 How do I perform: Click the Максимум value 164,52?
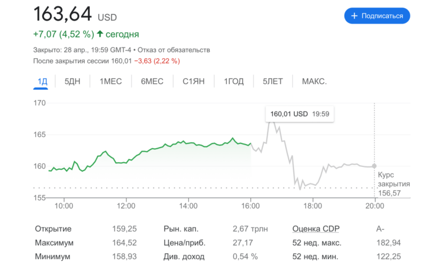(x=124, y=243)
